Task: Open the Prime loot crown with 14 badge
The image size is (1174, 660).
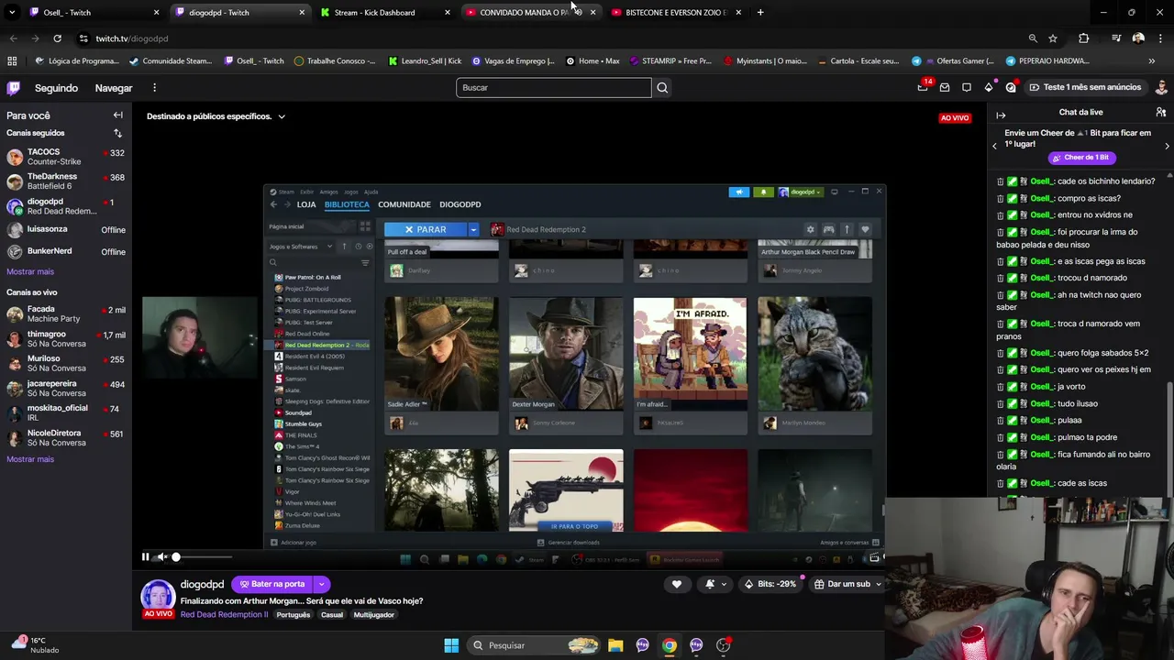Action: [923, 87]
